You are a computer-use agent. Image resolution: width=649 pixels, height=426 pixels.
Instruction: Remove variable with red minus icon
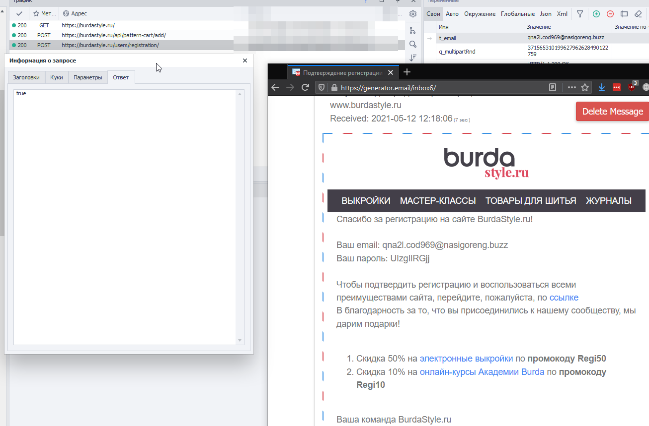click(610, 14)
